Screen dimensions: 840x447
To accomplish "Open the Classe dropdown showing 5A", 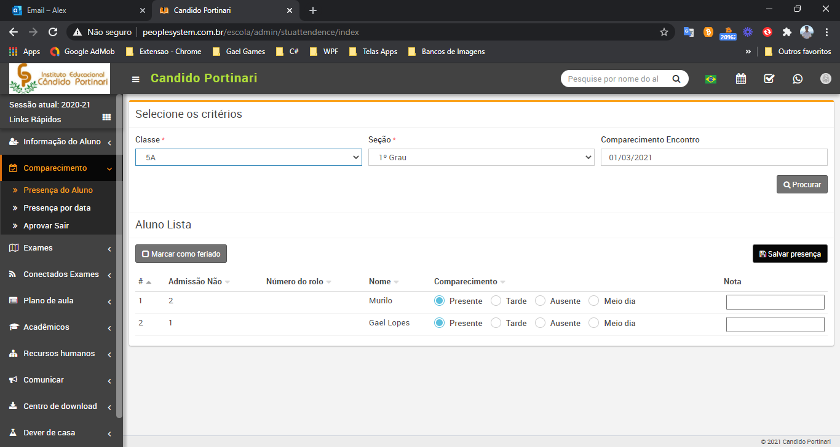I will [x=248, y=157].
